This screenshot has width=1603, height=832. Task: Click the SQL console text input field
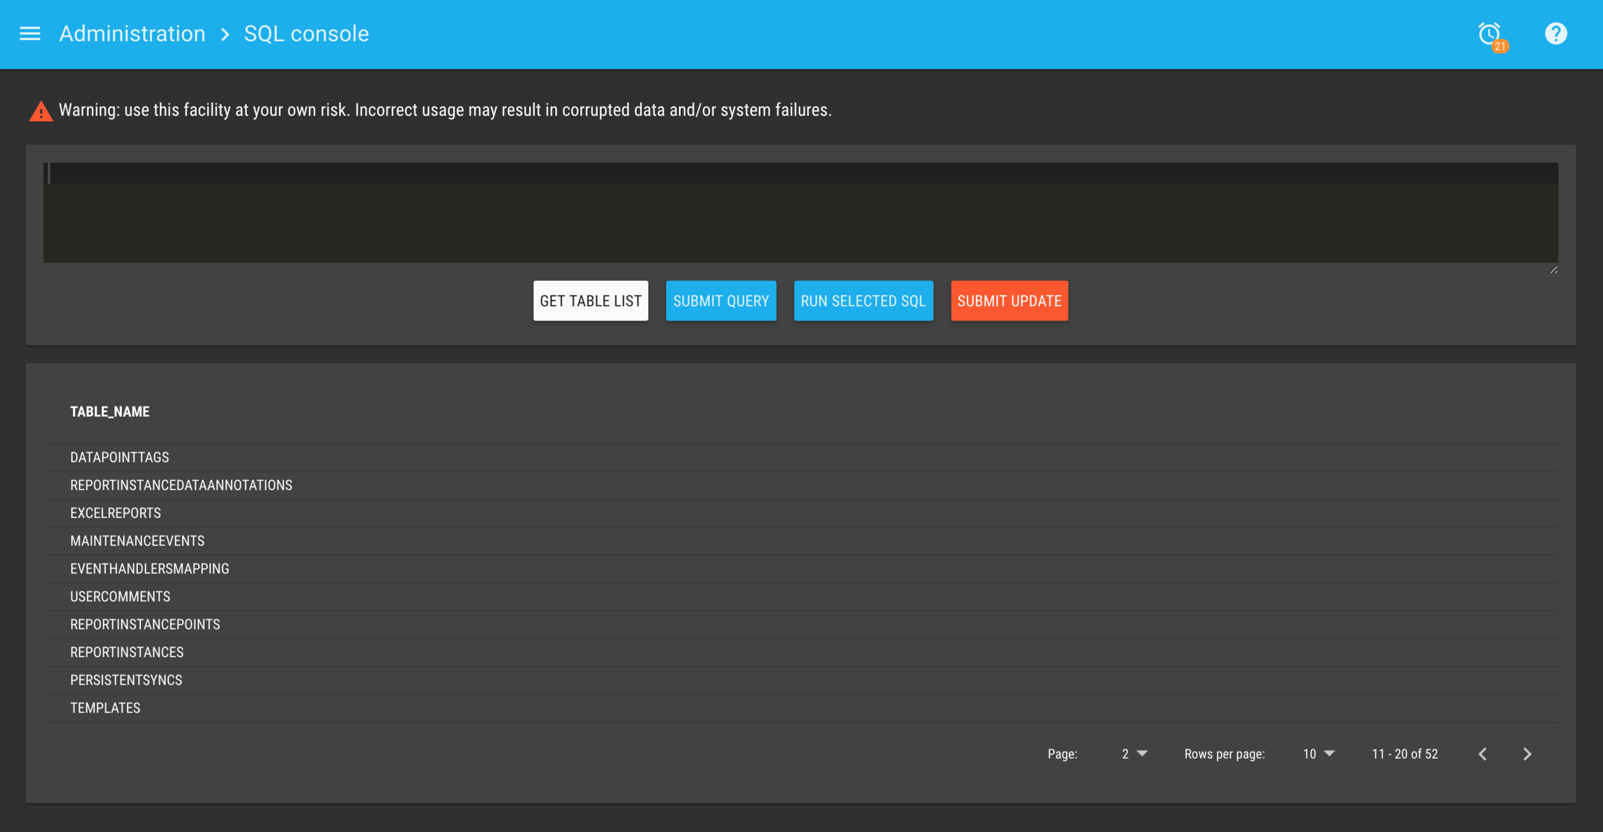[x=800, y=212]
